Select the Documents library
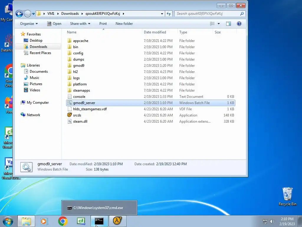Viewport: 302px width, 227px height. click(39, 72)
